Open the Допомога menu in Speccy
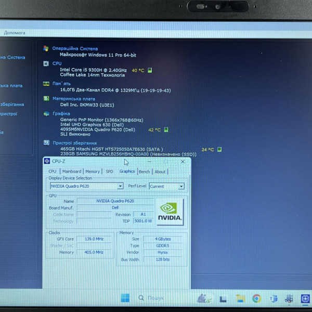Screen dimensions: 312x312 point(15,33)
